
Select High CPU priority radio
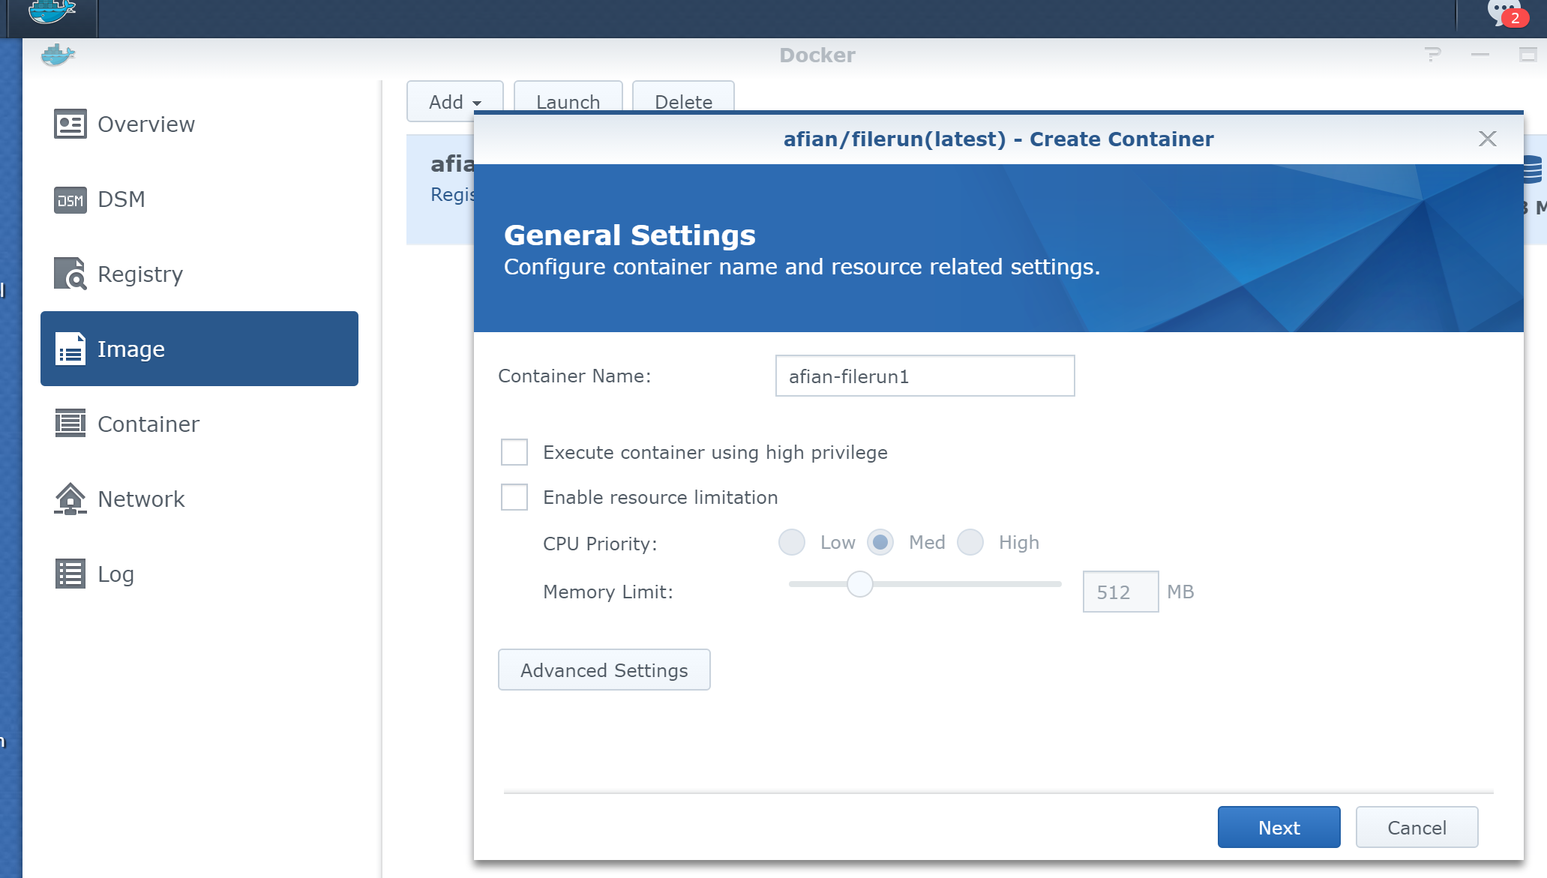(970, 542)
